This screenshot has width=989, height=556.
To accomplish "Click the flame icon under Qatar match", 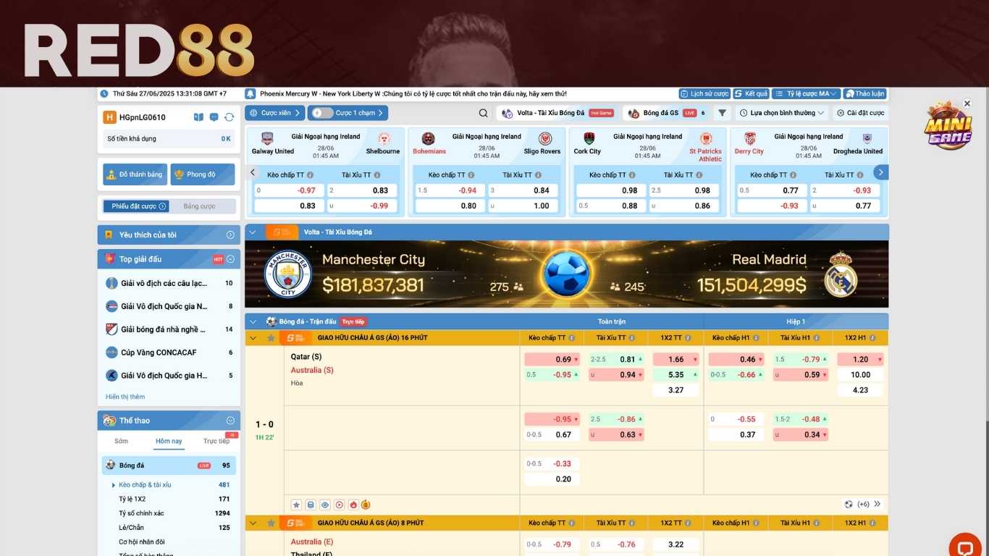I will tap(353, 505).
